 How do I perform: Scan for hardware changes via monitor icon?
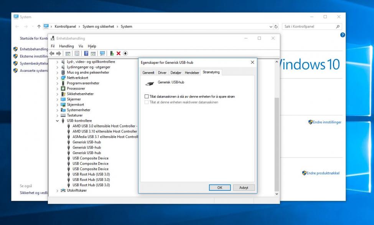pyautogui.click(x=102, y=53)
